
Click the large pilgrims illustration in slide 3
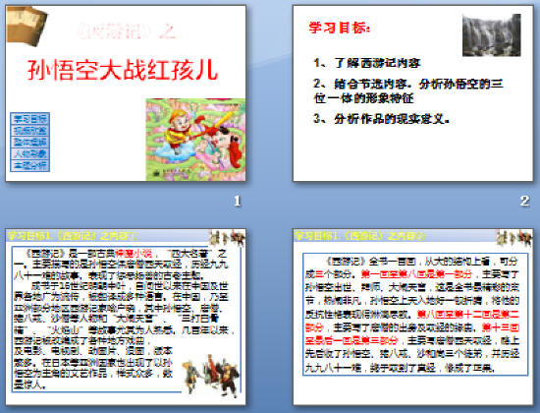pyautogui.click(x=211, y=376)
